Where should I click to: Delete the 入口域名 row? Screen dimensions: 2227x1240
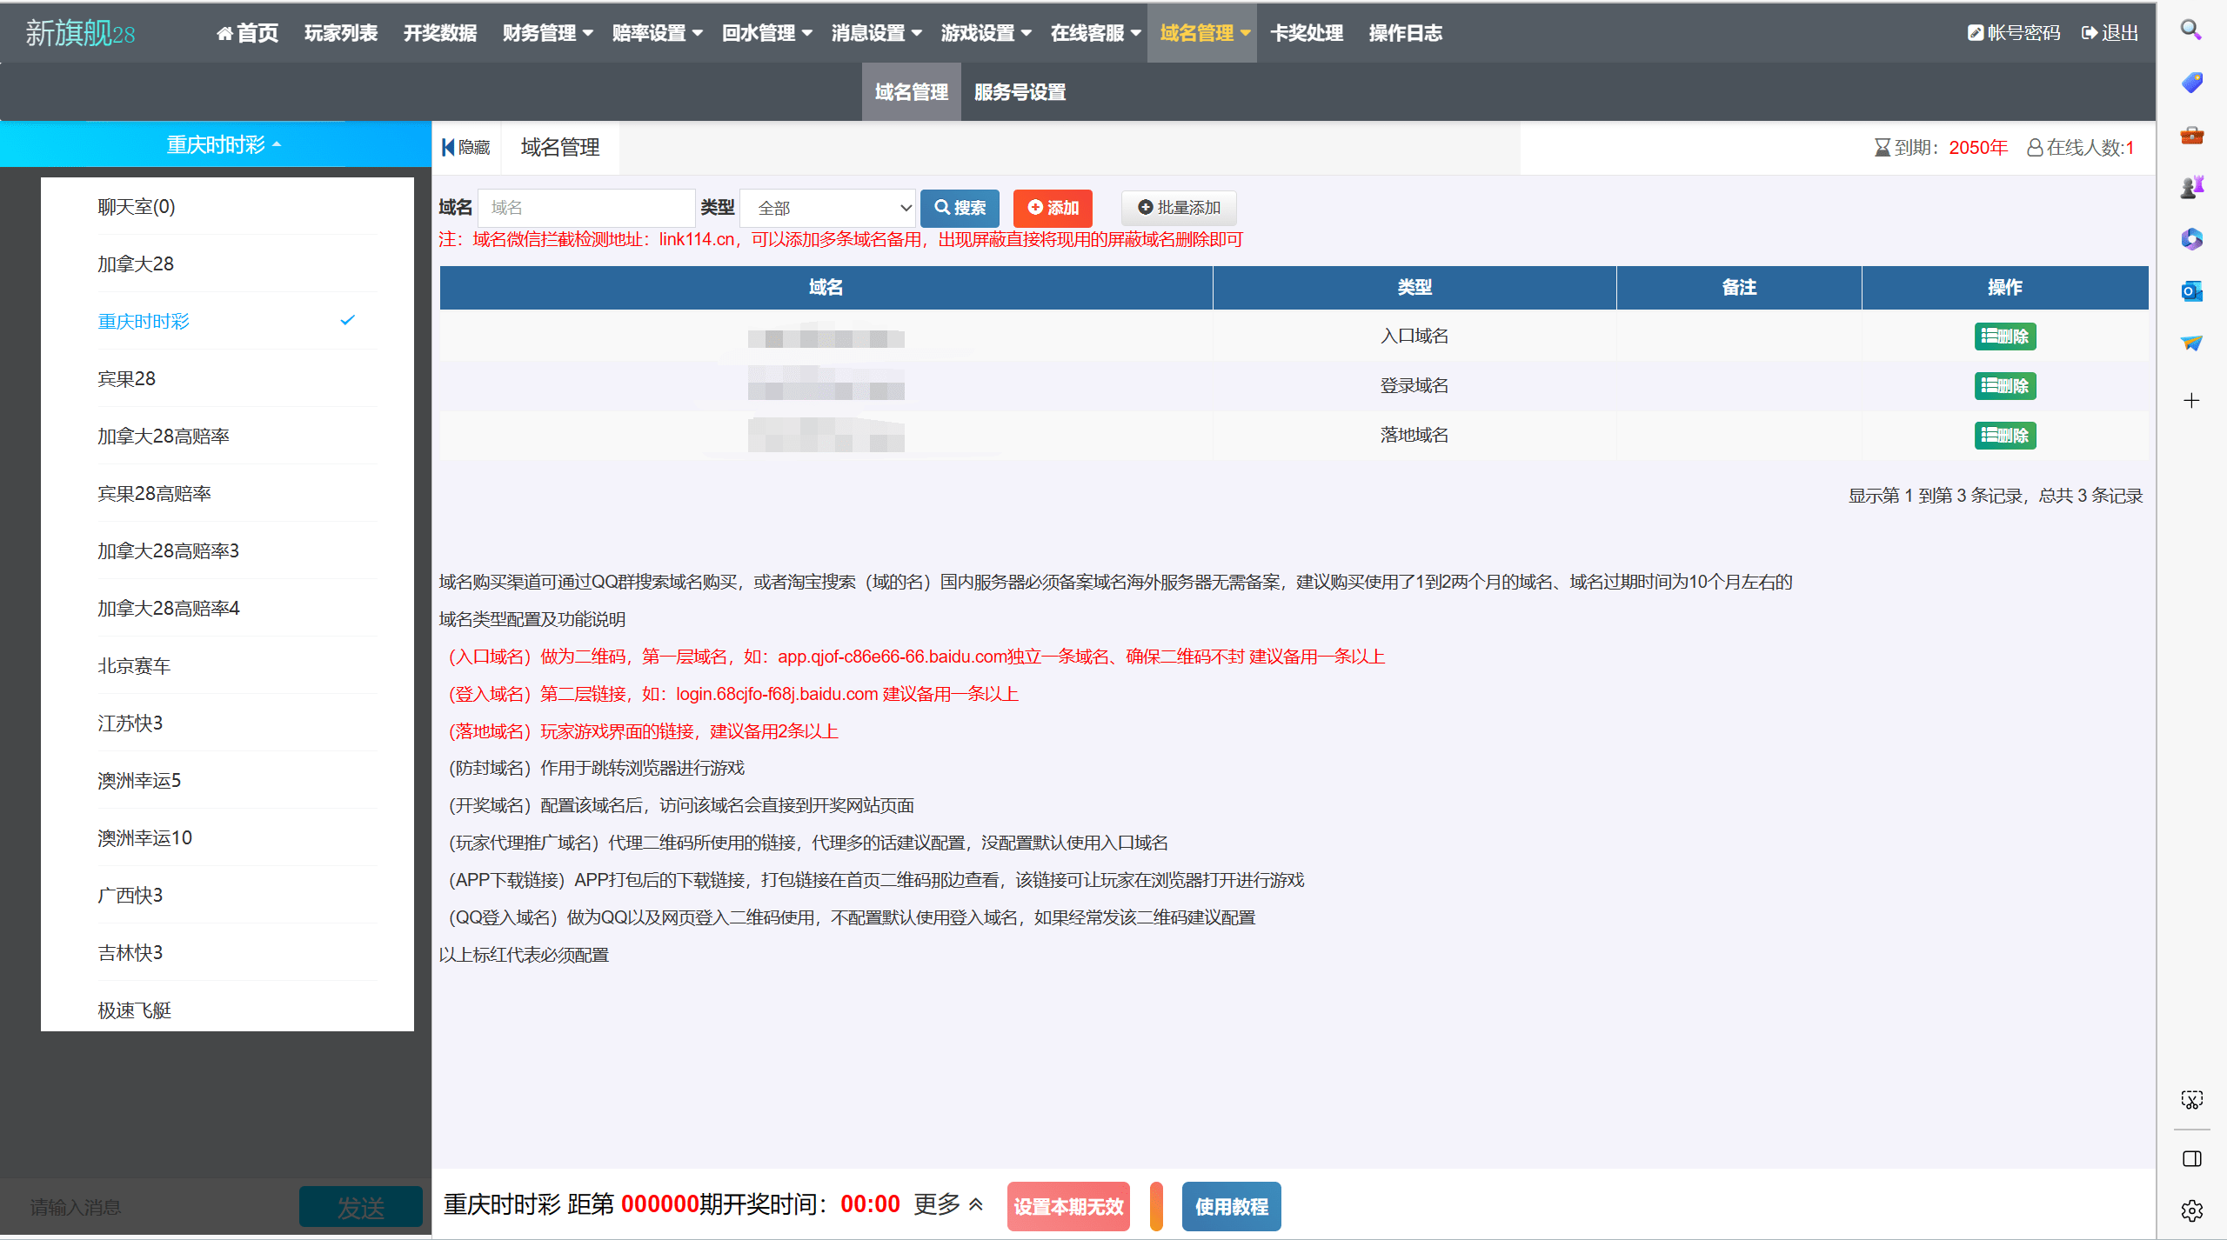pos(2004,337)
